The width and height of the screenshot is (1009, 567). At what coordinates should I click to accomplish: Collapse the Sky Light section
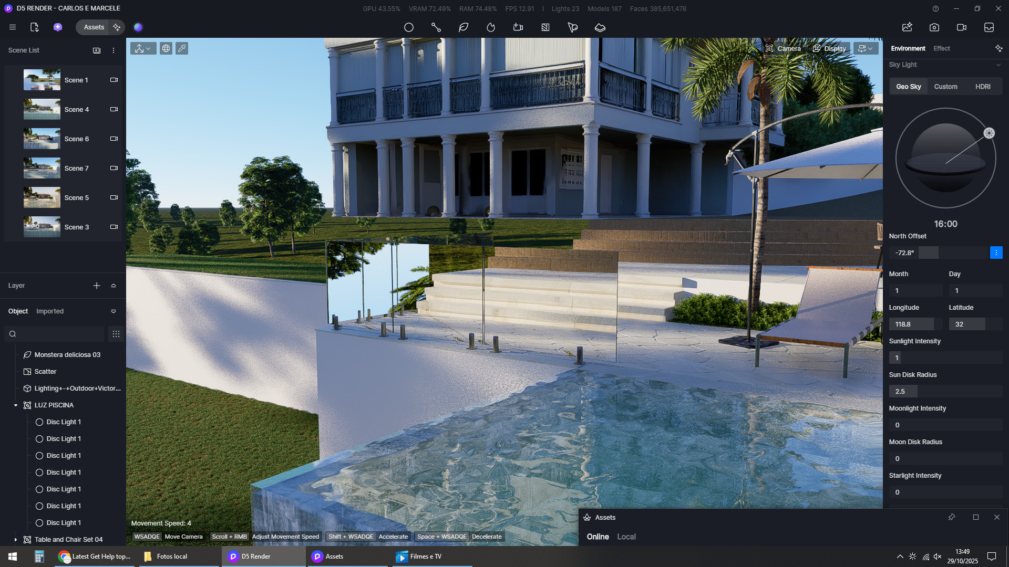pyautogui.click(x=998, y=65)
